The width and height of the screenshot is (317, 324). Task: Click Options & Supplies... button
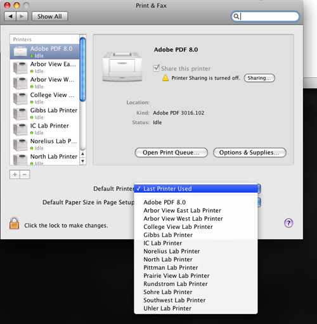point(250,153)
